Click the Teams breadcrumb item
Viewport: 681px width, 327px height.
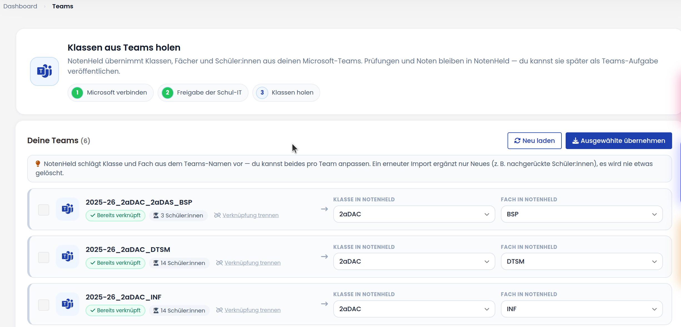point(63,6)
